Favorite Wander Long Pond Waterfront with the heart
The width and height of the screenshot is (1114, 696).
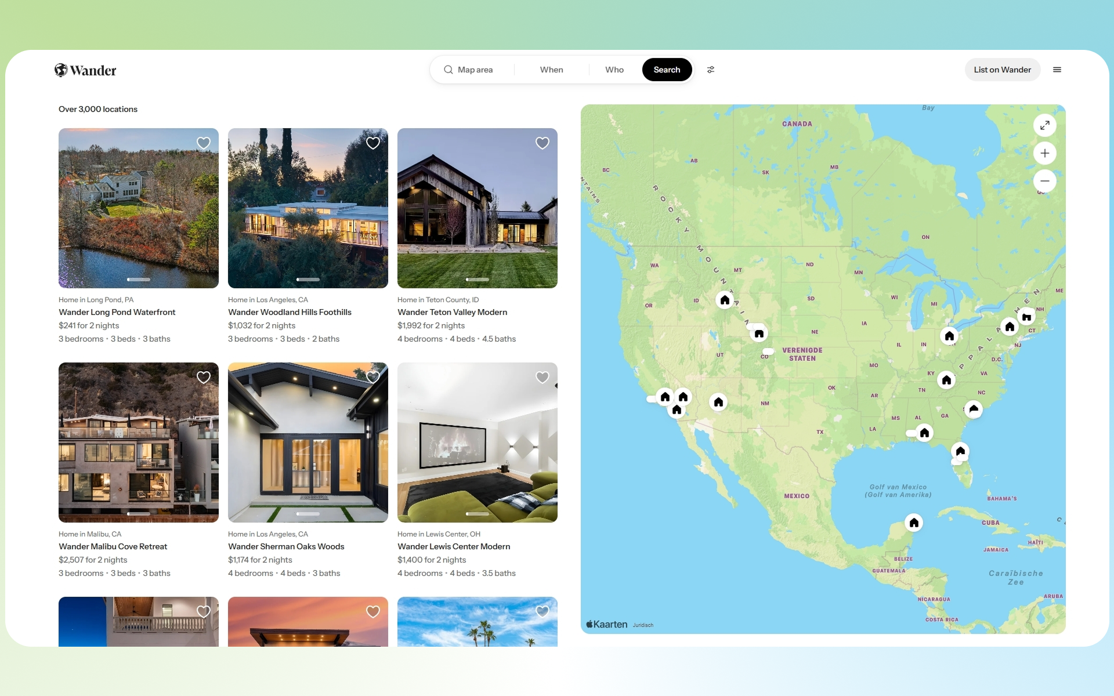(x=204, y=143)
